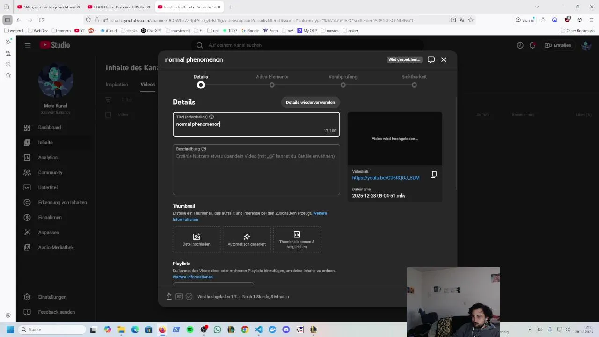
Task: Open Discord from the taskbar
Action: click(286, 330)
